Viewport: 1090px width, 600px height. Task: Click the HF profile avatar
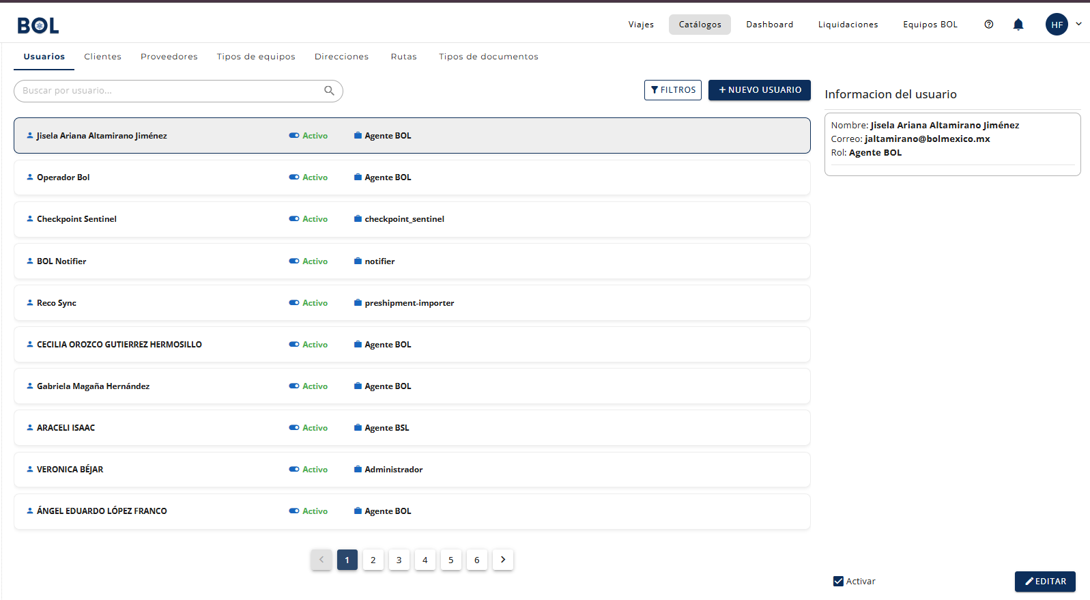(x=1057, y=25)
